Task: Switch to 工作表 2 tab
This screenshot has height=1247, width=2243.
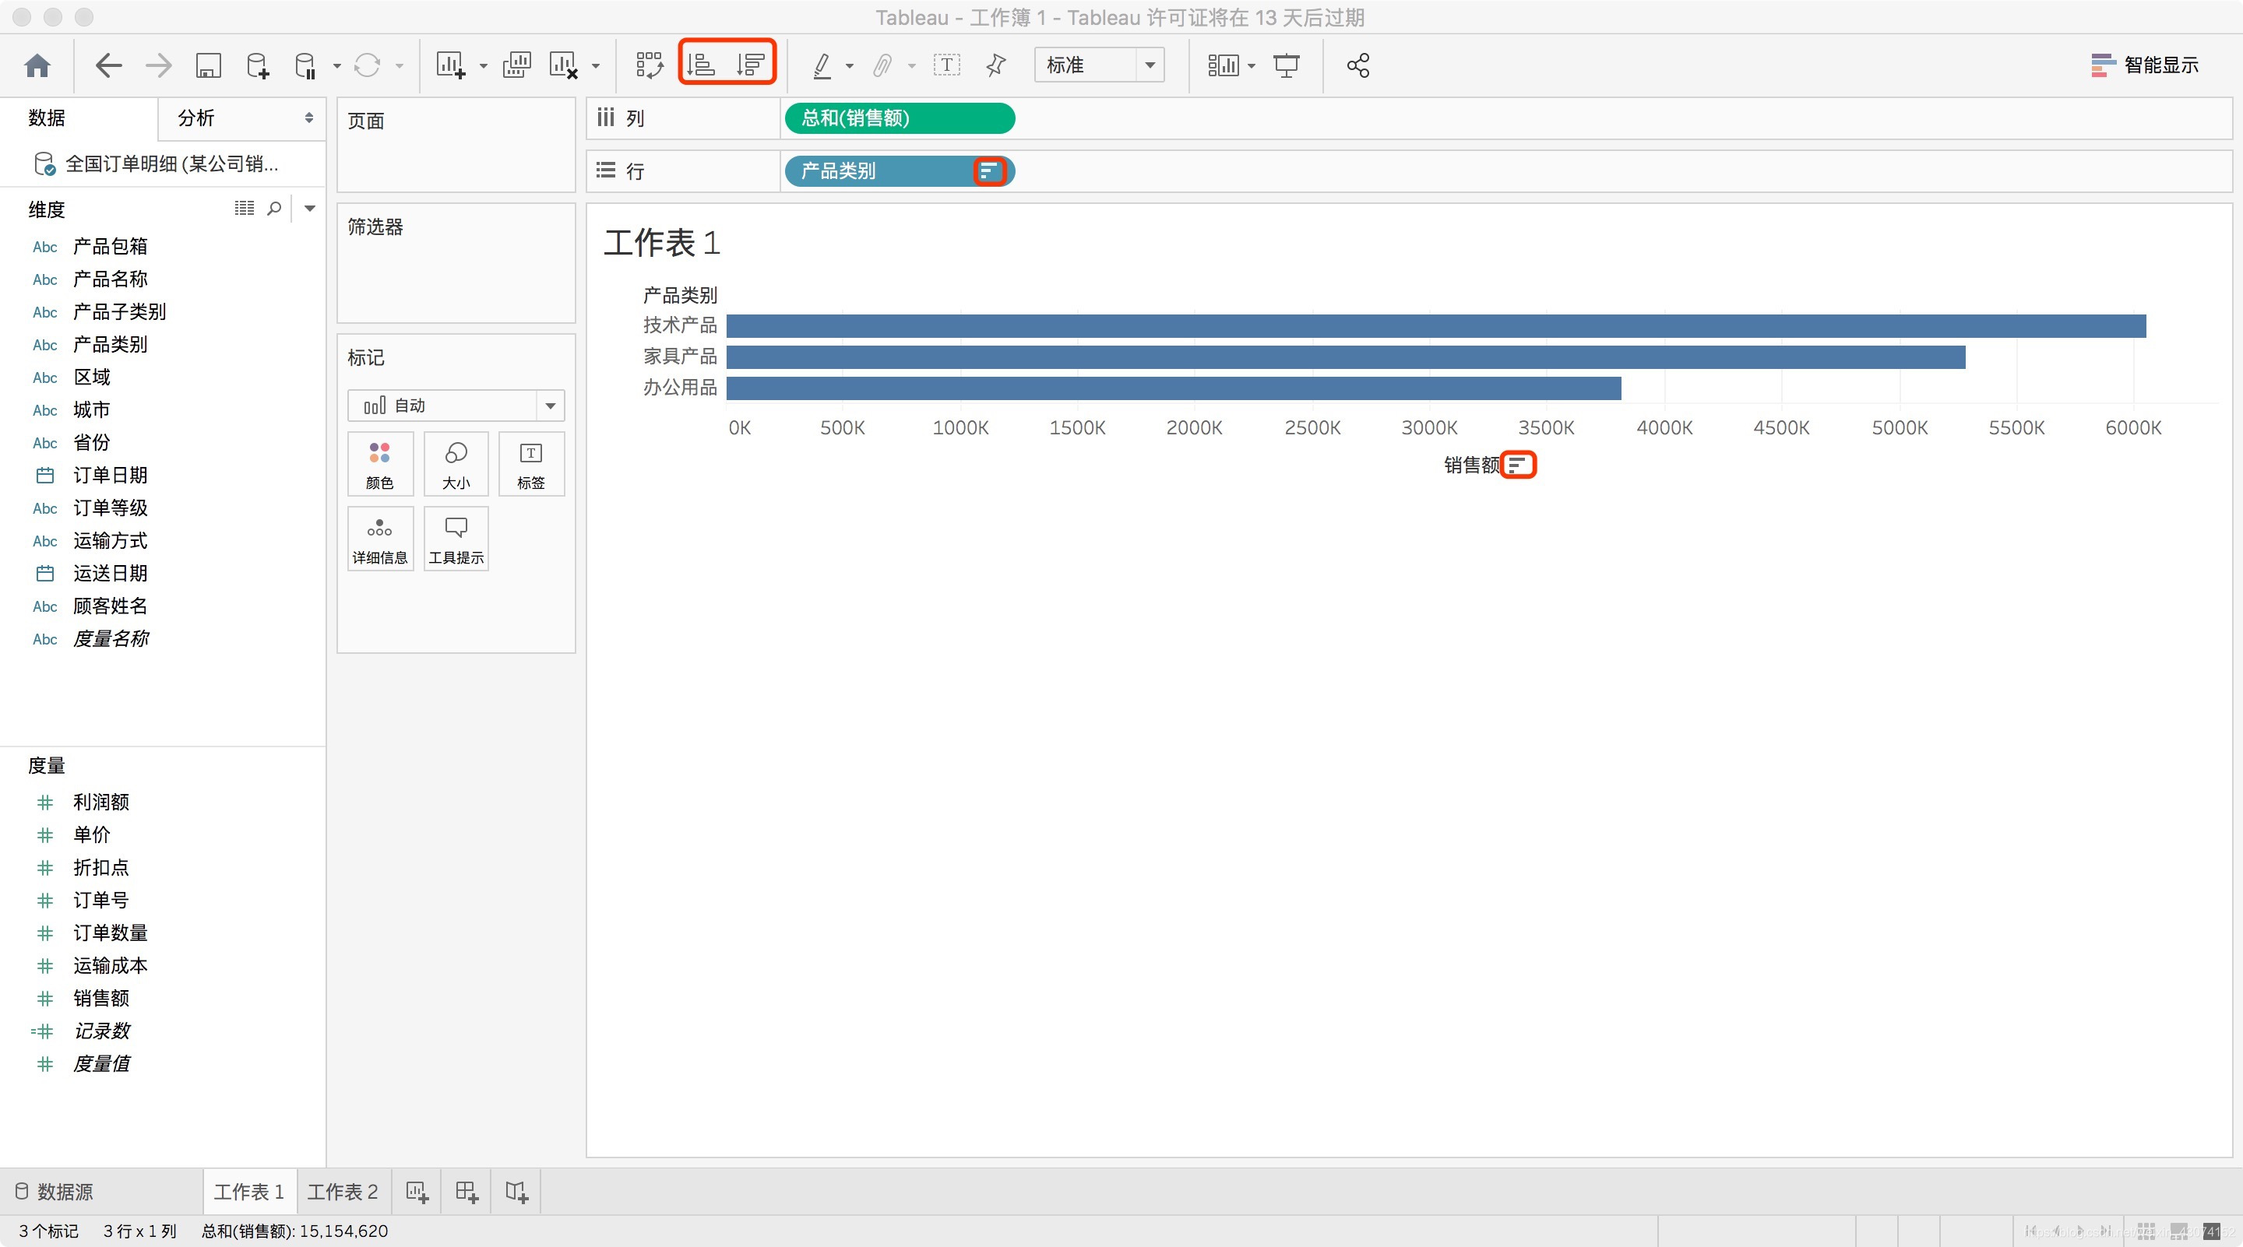Action: pos(342,1191)
